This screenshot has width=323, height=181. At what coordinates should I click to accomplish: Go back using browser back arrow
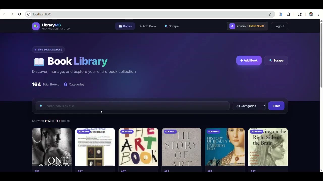click(x=5, y=14)
